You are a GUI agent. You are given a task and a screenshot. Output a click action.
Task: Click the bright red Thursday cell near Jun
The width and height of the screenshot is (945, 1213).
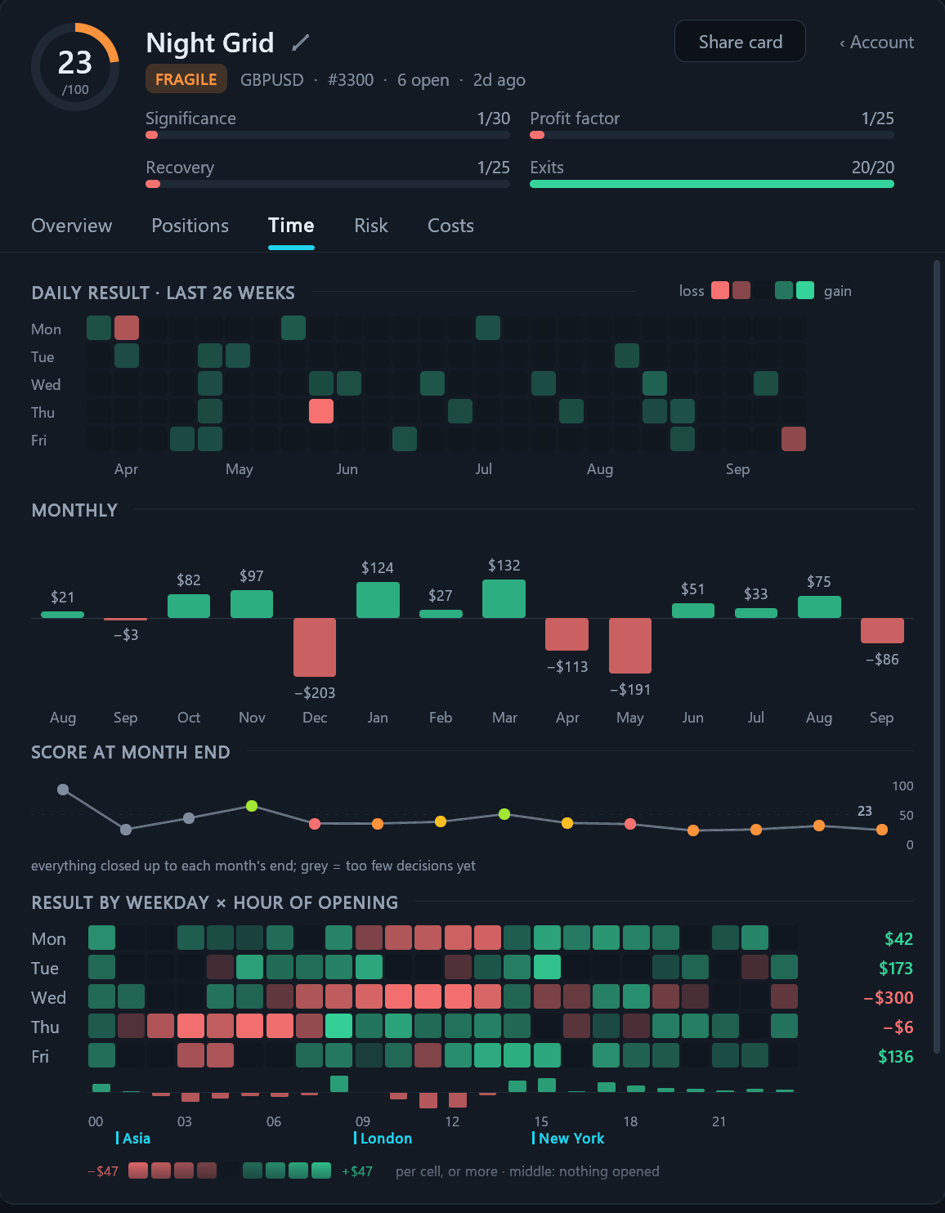(x=321, y=411)
